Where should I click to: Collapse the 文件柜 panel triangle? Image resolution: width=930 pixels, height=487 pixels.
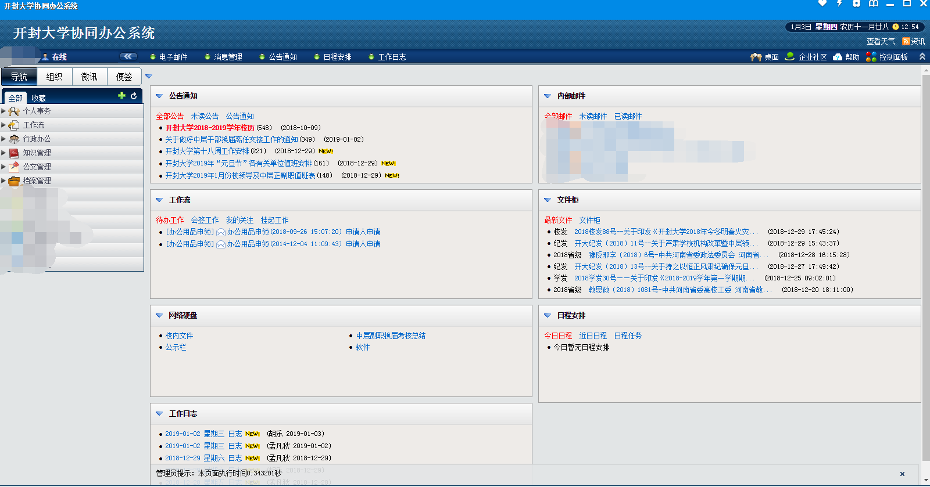pyautogui.click(x=547, y=200)
